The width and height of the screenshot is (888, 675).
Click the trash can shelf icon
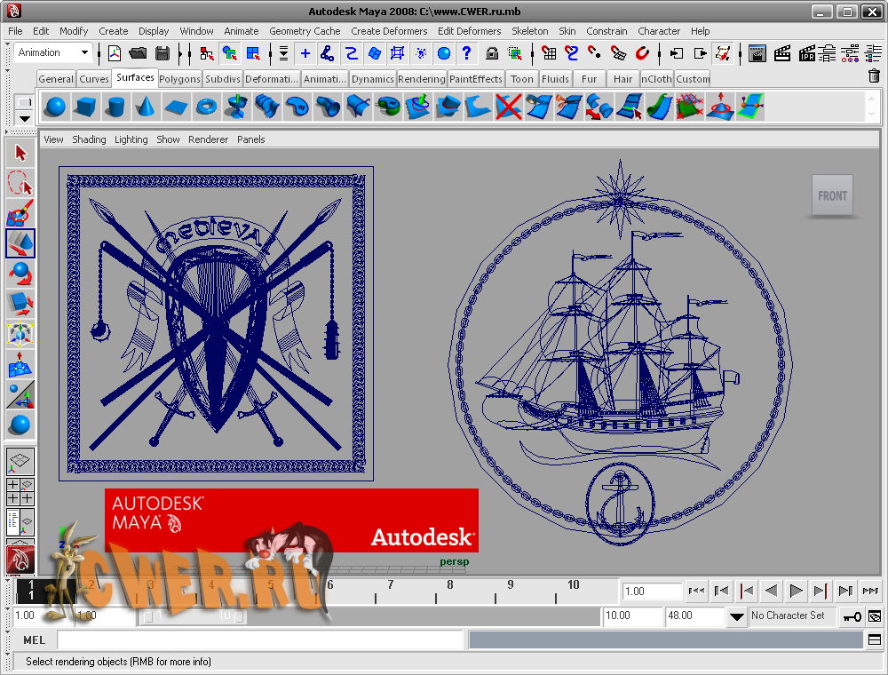coord(874,76)
